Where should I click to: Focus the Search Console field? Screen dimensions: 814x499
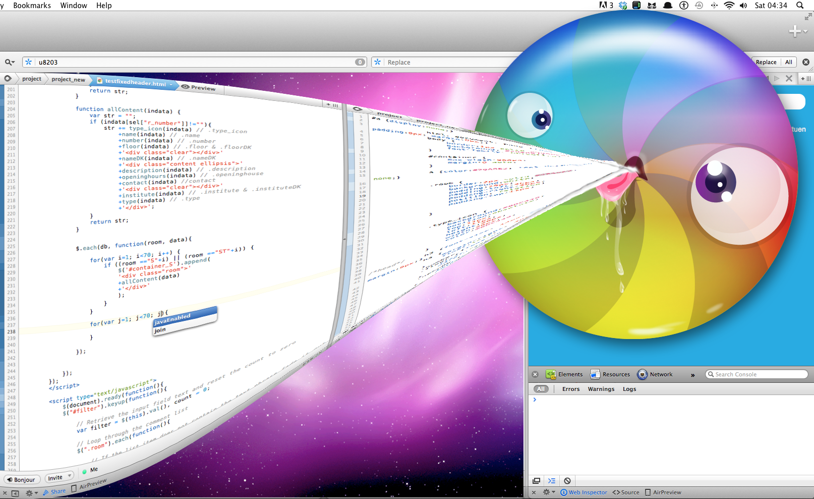tap(757, 374)
